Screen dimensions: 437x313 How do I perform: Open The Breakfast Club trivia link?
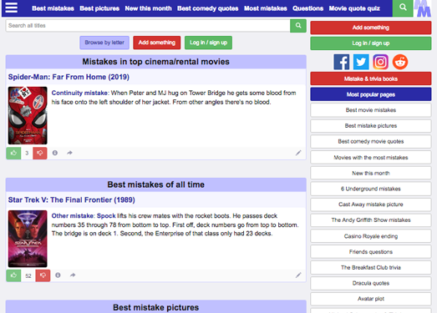[371, 267]
